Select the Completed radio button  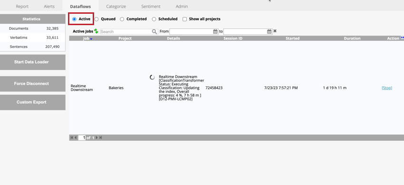tap(122, 19)
